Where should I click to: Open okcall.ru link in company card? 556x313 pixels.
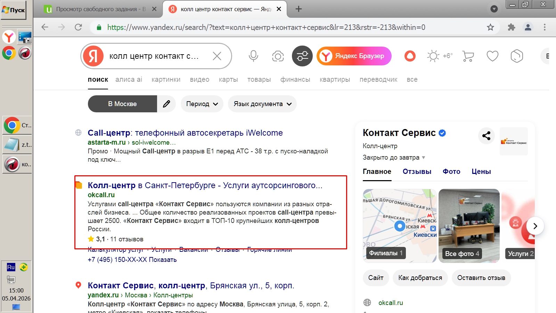(x=391, y=303)
